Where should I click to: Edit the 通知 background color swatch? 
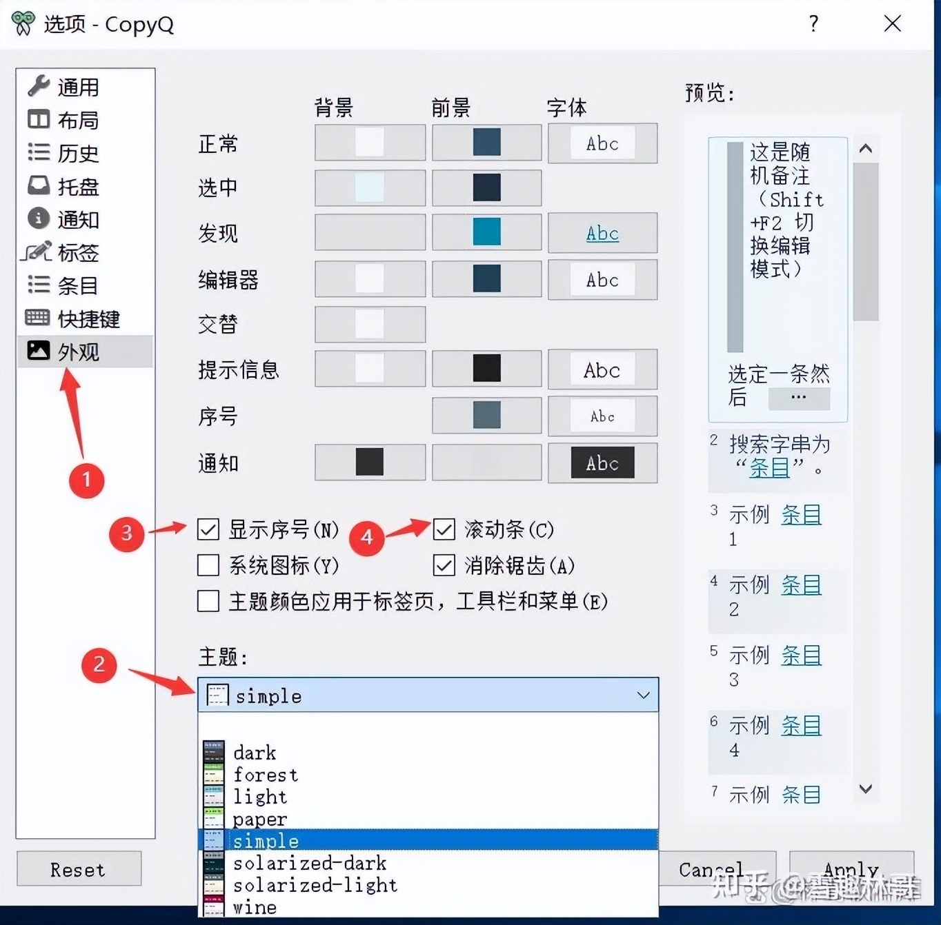[x=370, y=462]
